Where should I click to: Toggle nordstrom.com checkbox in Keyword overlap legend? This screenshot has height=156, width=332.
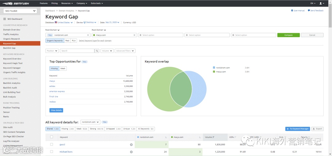coord(214,68)
